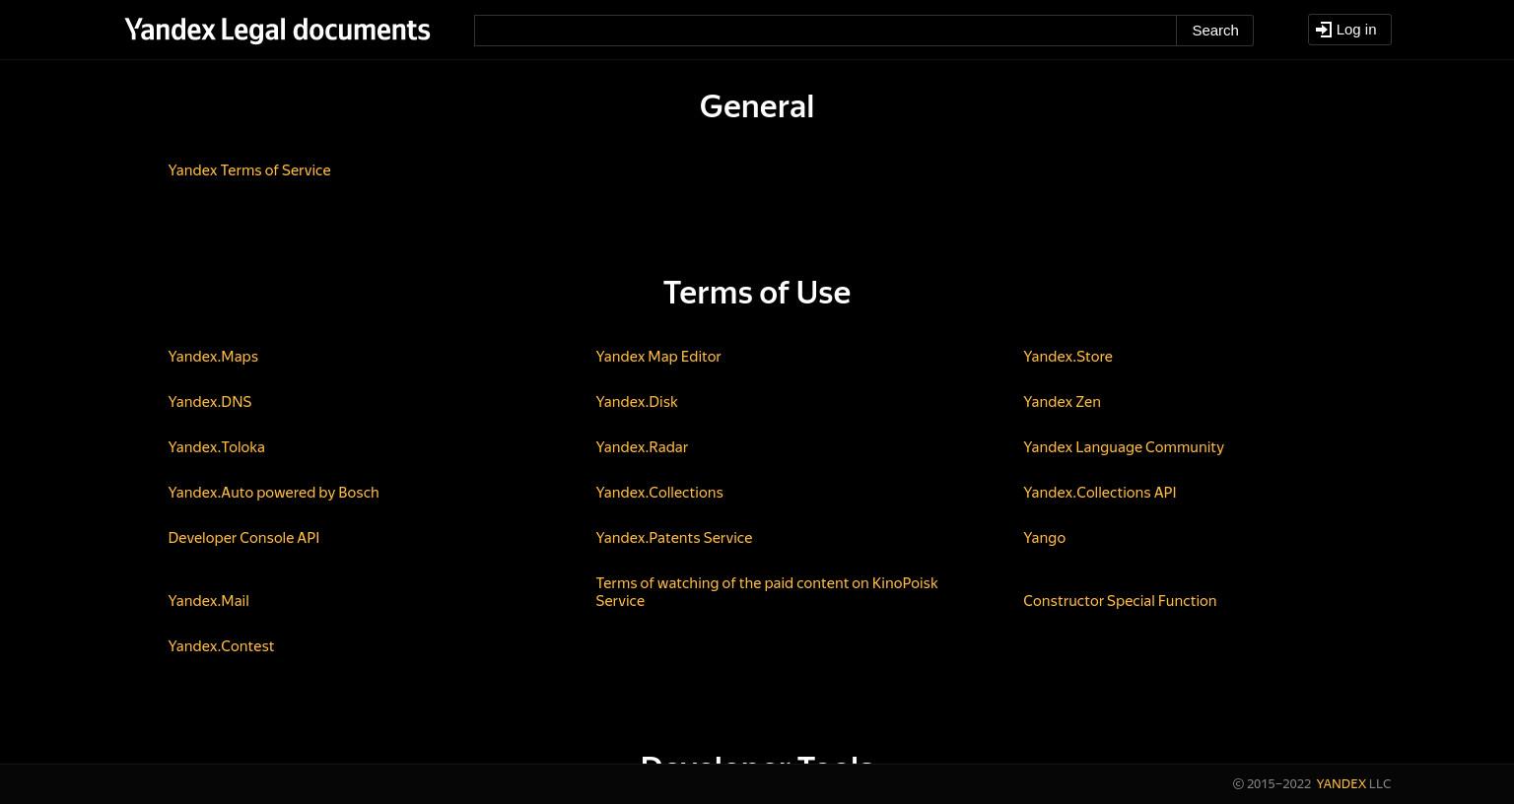Open the Yandex.Collections API link
Screen dimensions: 1514x804
click(x=1100, y=493)
